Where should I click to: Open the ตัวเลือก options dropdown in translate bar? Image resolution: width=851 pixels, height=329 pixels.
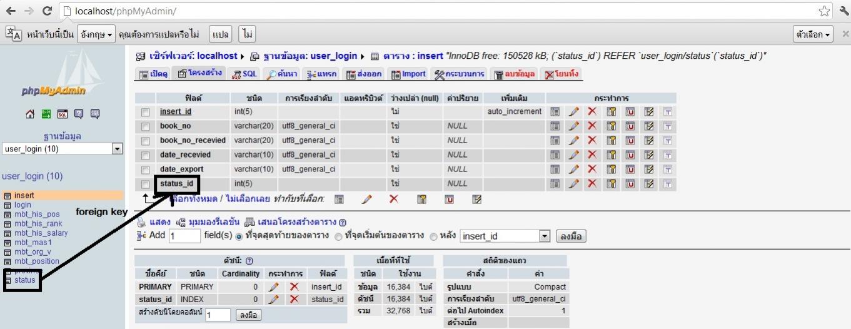(x=813, y=34)
